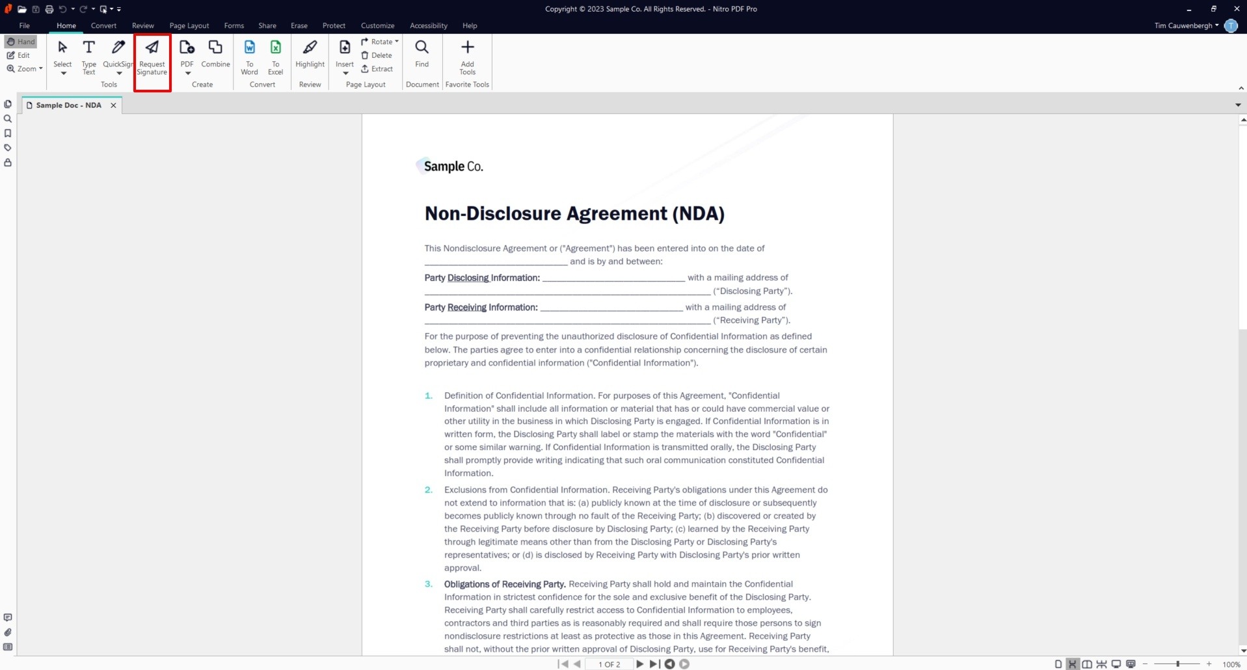Open the attachments panel in the sidebar
The height and width of the screenshot is (670, 1247).
pyautogui.click(x=8, y=632)
